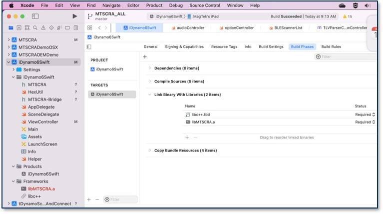
Task: Add a new target with plus
Action: click(89, 199)
